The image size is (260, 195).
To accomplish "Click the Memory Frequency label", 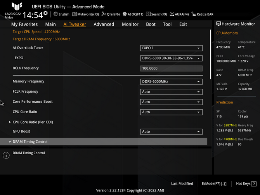I will tap(28, 81).
